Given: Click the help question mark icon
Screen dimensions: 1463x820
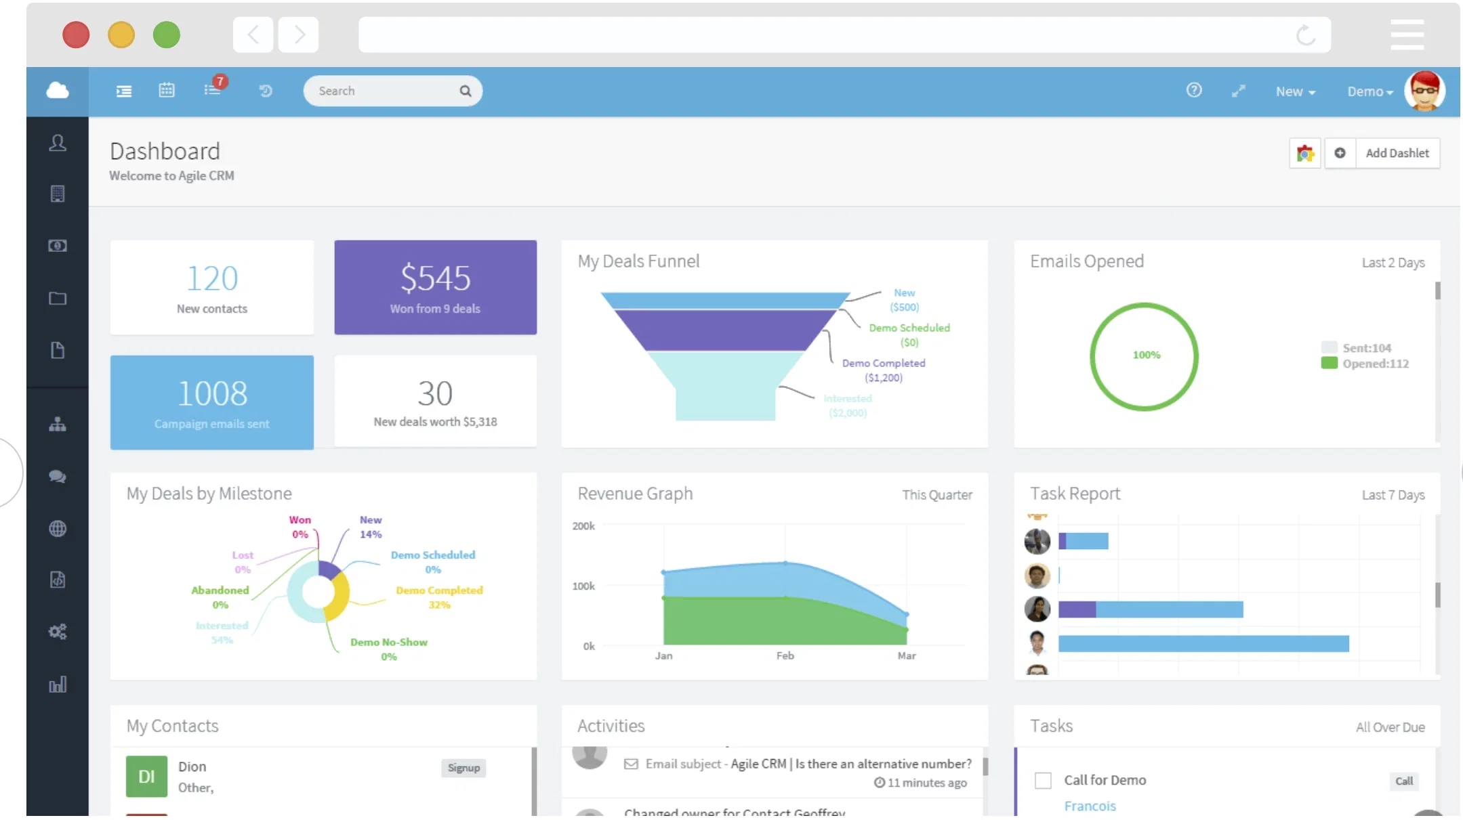Looking at the screenshot, I should (x=1194, y=90).
